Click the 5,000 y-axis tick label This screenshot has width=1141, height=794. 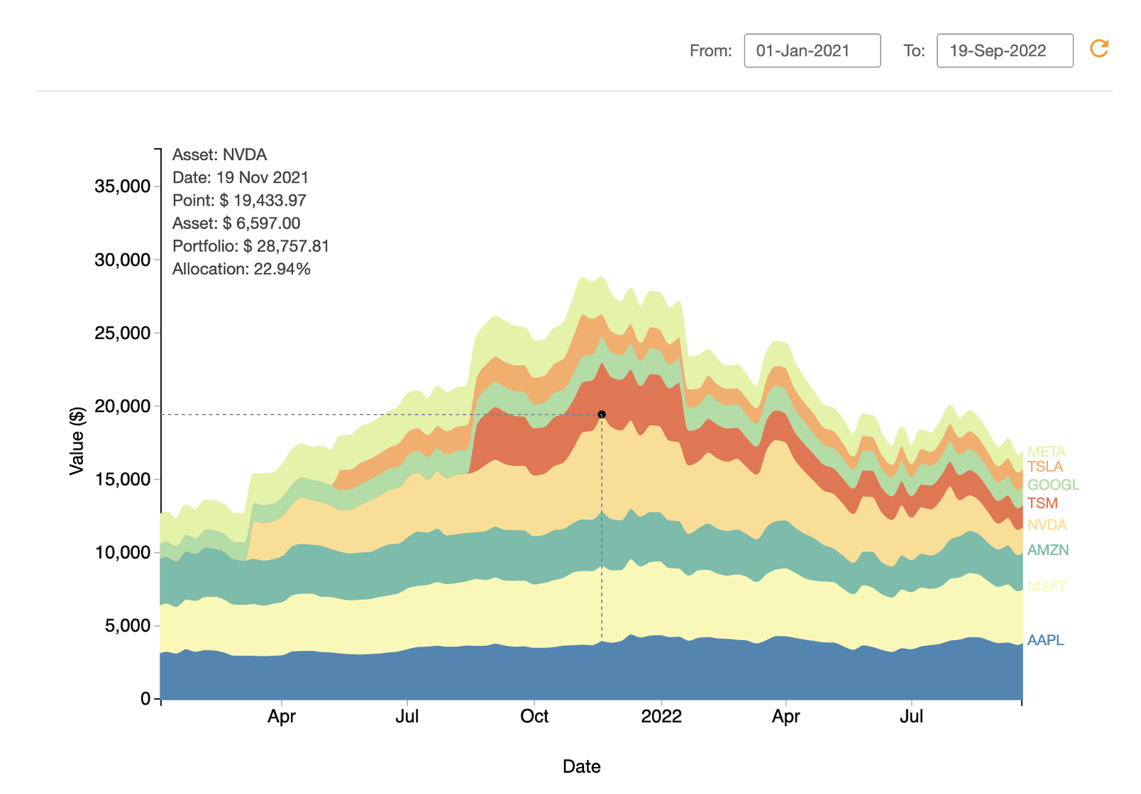pyautogui.click(x=128, y=626)
